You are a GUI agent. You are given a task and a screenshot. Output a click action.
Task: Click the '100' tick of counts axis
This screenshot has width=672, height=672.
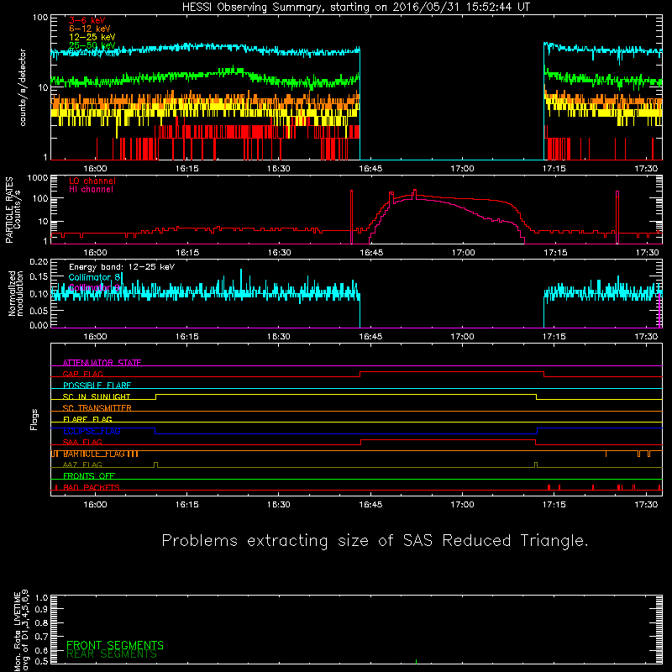[x=40, y=18]
